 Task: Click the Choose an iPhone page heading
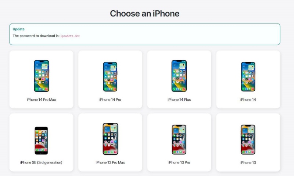[x=144, y=14]
